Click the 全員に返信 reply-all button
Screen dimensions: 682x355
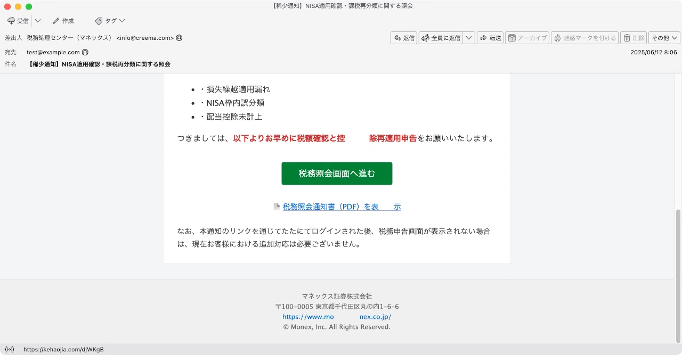(441, 38)
